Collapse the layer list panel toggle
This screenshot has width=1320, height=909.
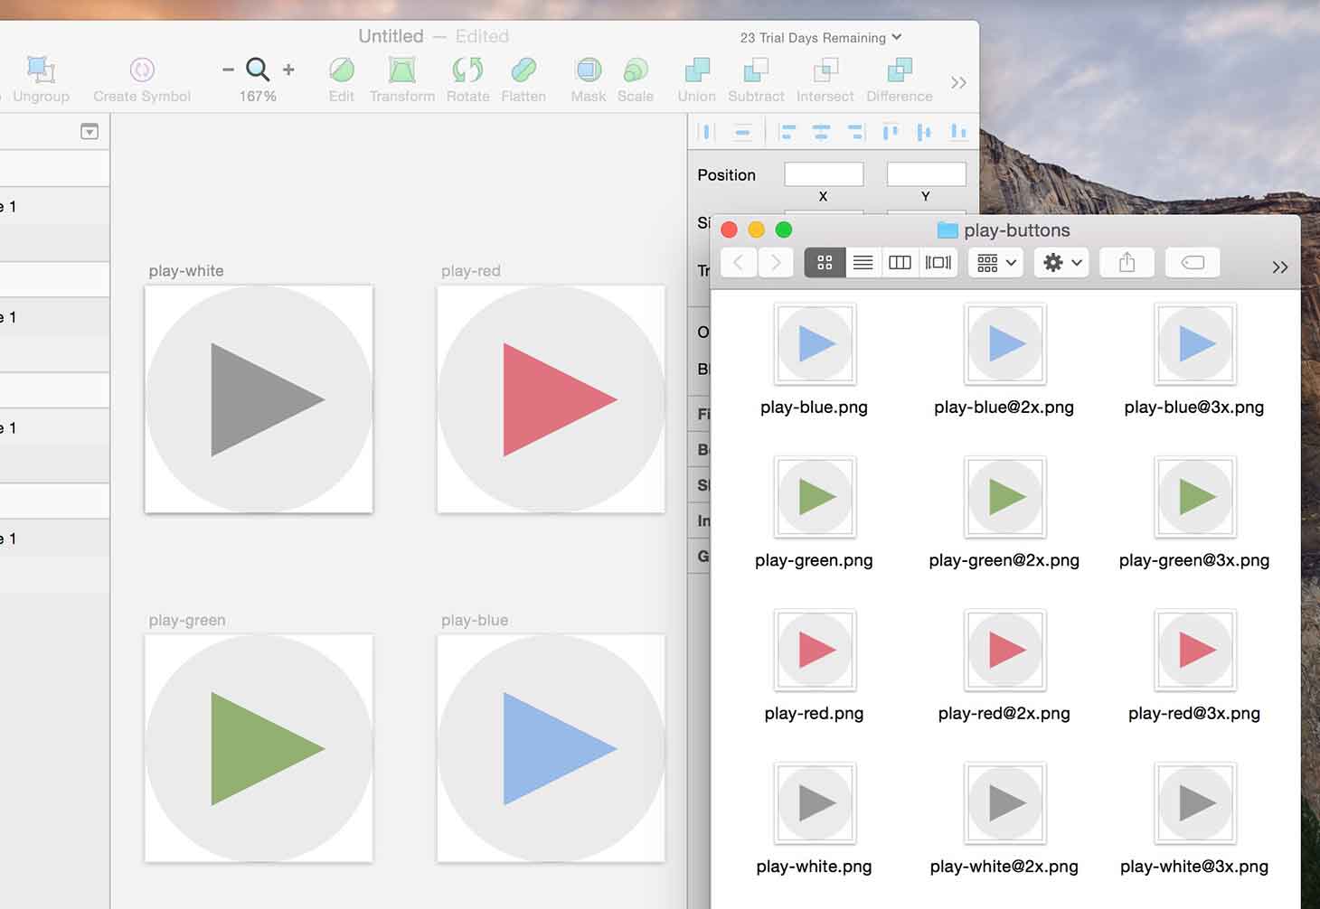pyautogui.click(x=90, y=132)
